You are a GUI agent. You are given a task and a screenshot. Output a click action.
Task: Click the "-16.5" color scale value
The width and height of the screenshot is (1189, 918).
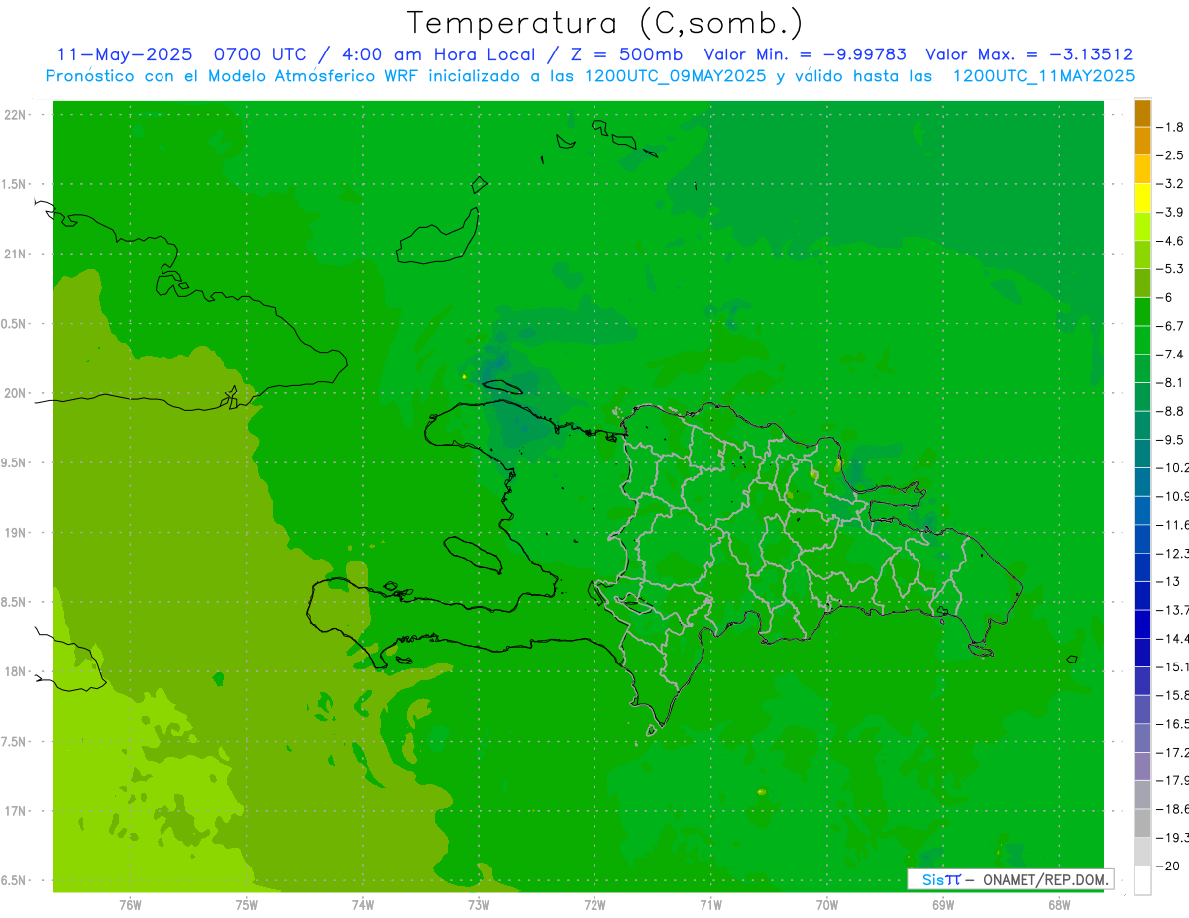coord(1172,724)
